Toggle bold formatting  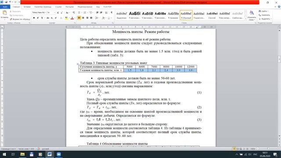pos(34,18)
